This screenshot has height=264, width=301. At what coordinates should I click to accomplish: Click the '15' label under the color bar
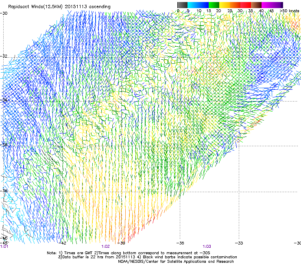click(x=209, y=11)
